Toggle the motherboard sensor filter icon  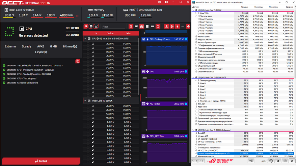(142, 26)
